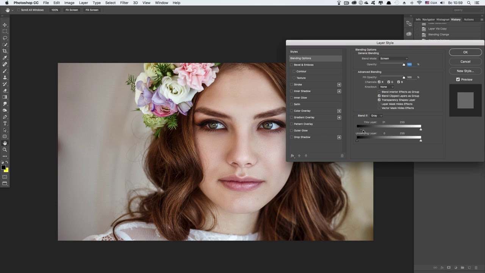The image size is (485, 273).
Task: Open the Layer menu
Action: pos(83,3)
